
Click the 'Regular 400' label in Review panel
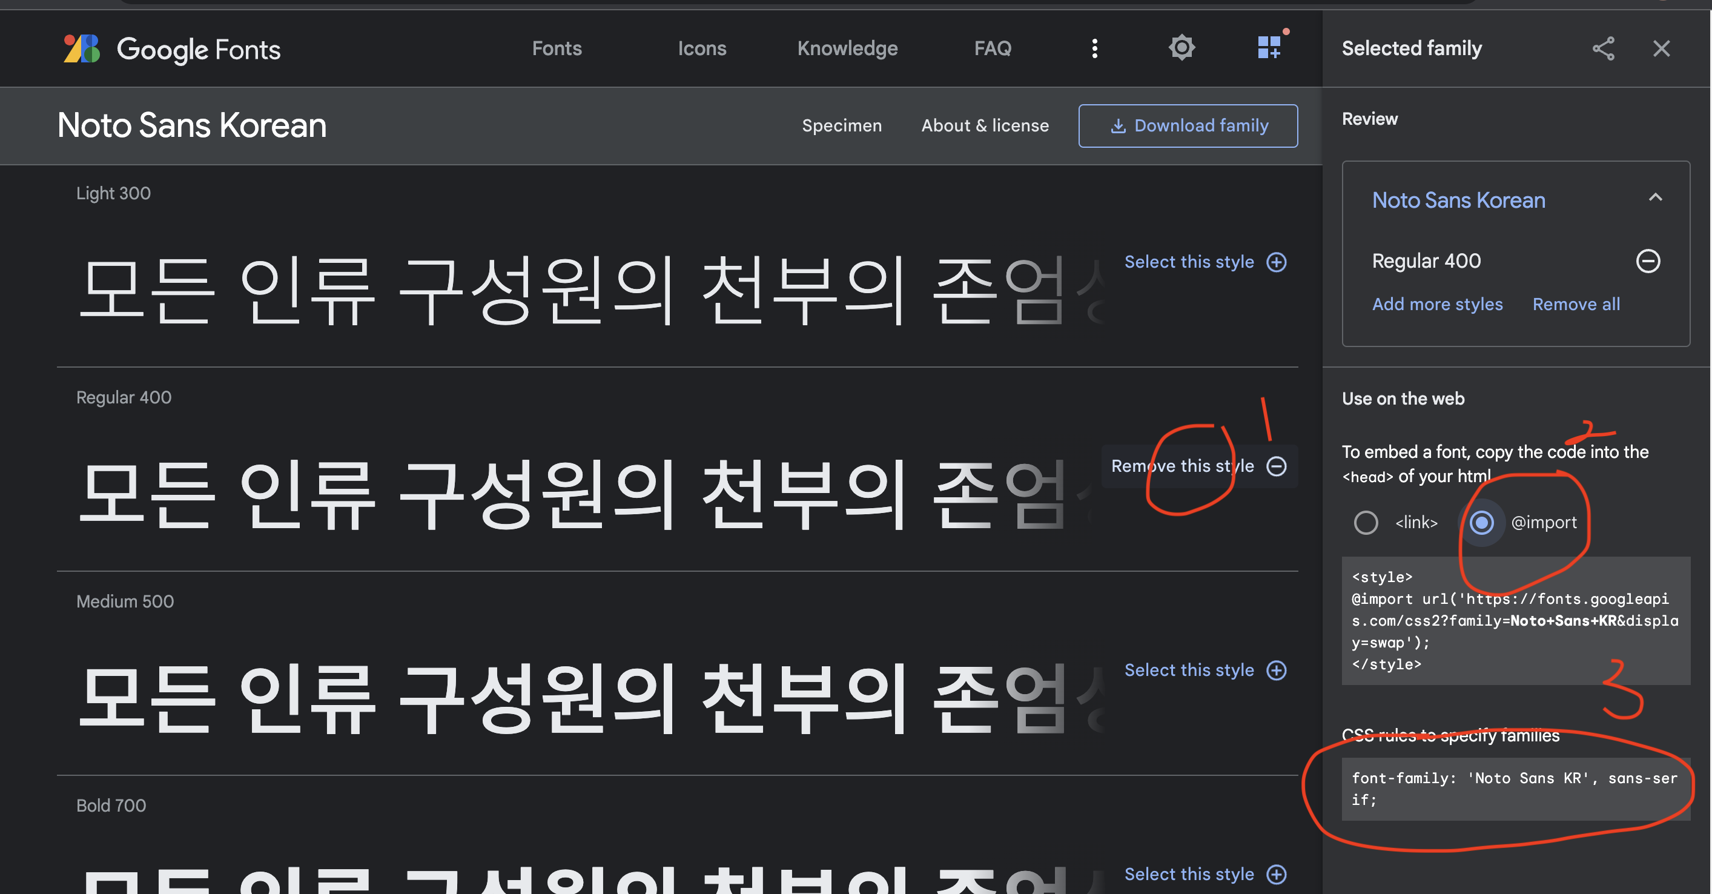tap(1426, 260)
